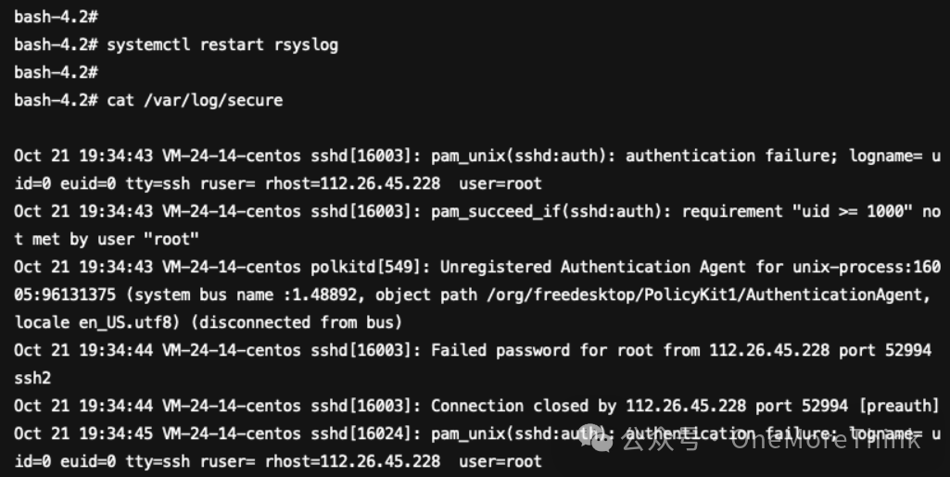This screenshot has height=477, width=950.
Task: Click the 'Oct 21 19:34:45' timestamp
Action: point(83,434)
